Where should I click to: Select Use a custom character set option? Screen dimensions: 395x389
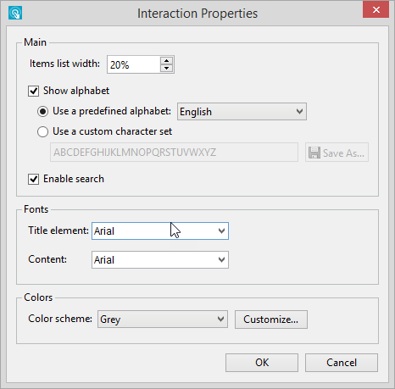point(42,132)
